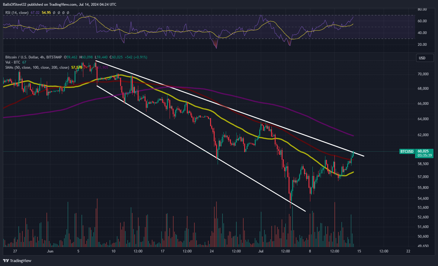The width and height of the screenshot is (438, 266).
Task: Click the current price label 60,025
Action: click(x=423, y=151)
